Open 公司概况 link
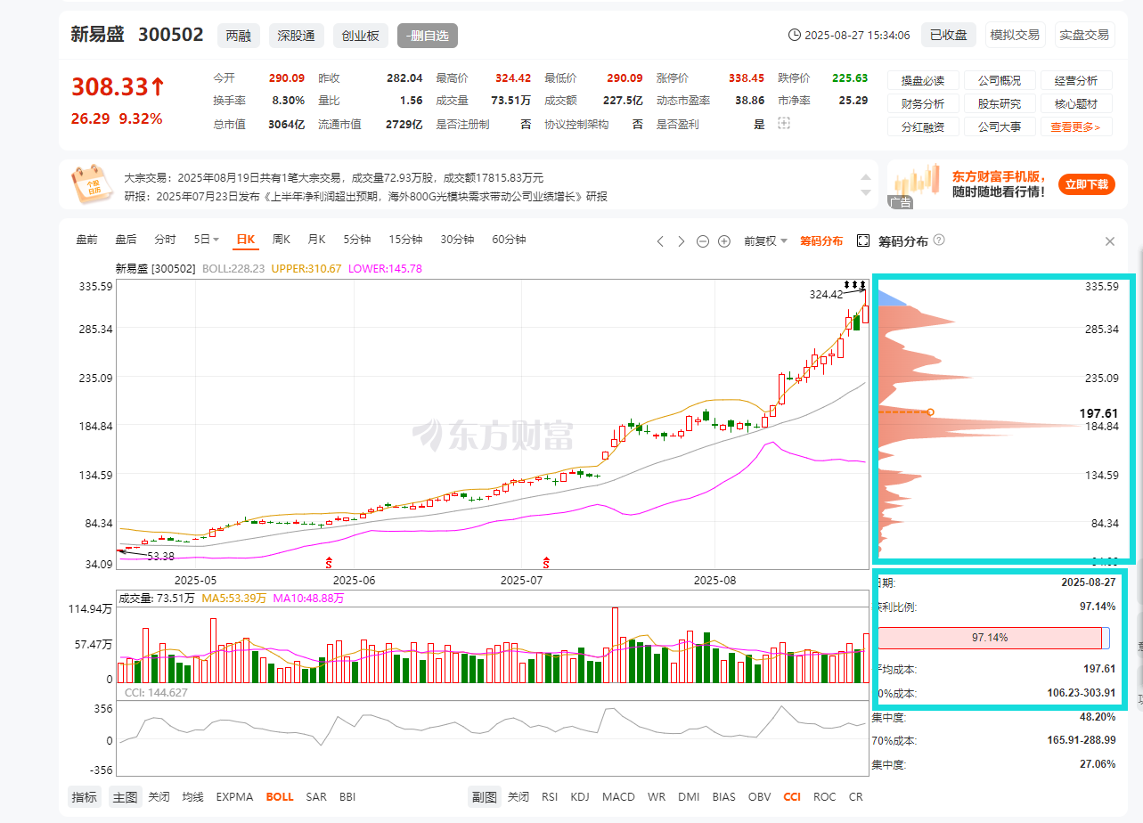The height and width of the screenshot is (823, 1143). [1000, 80]
